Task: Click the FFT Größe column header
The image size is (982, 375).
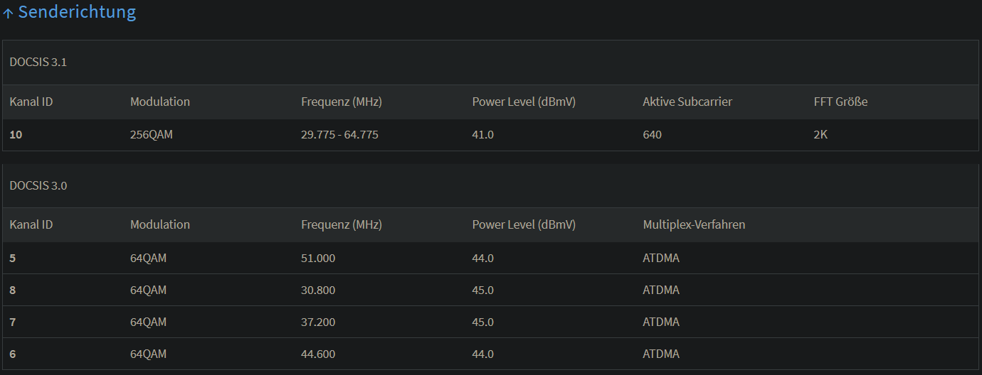Action: [x=840, y=102]
